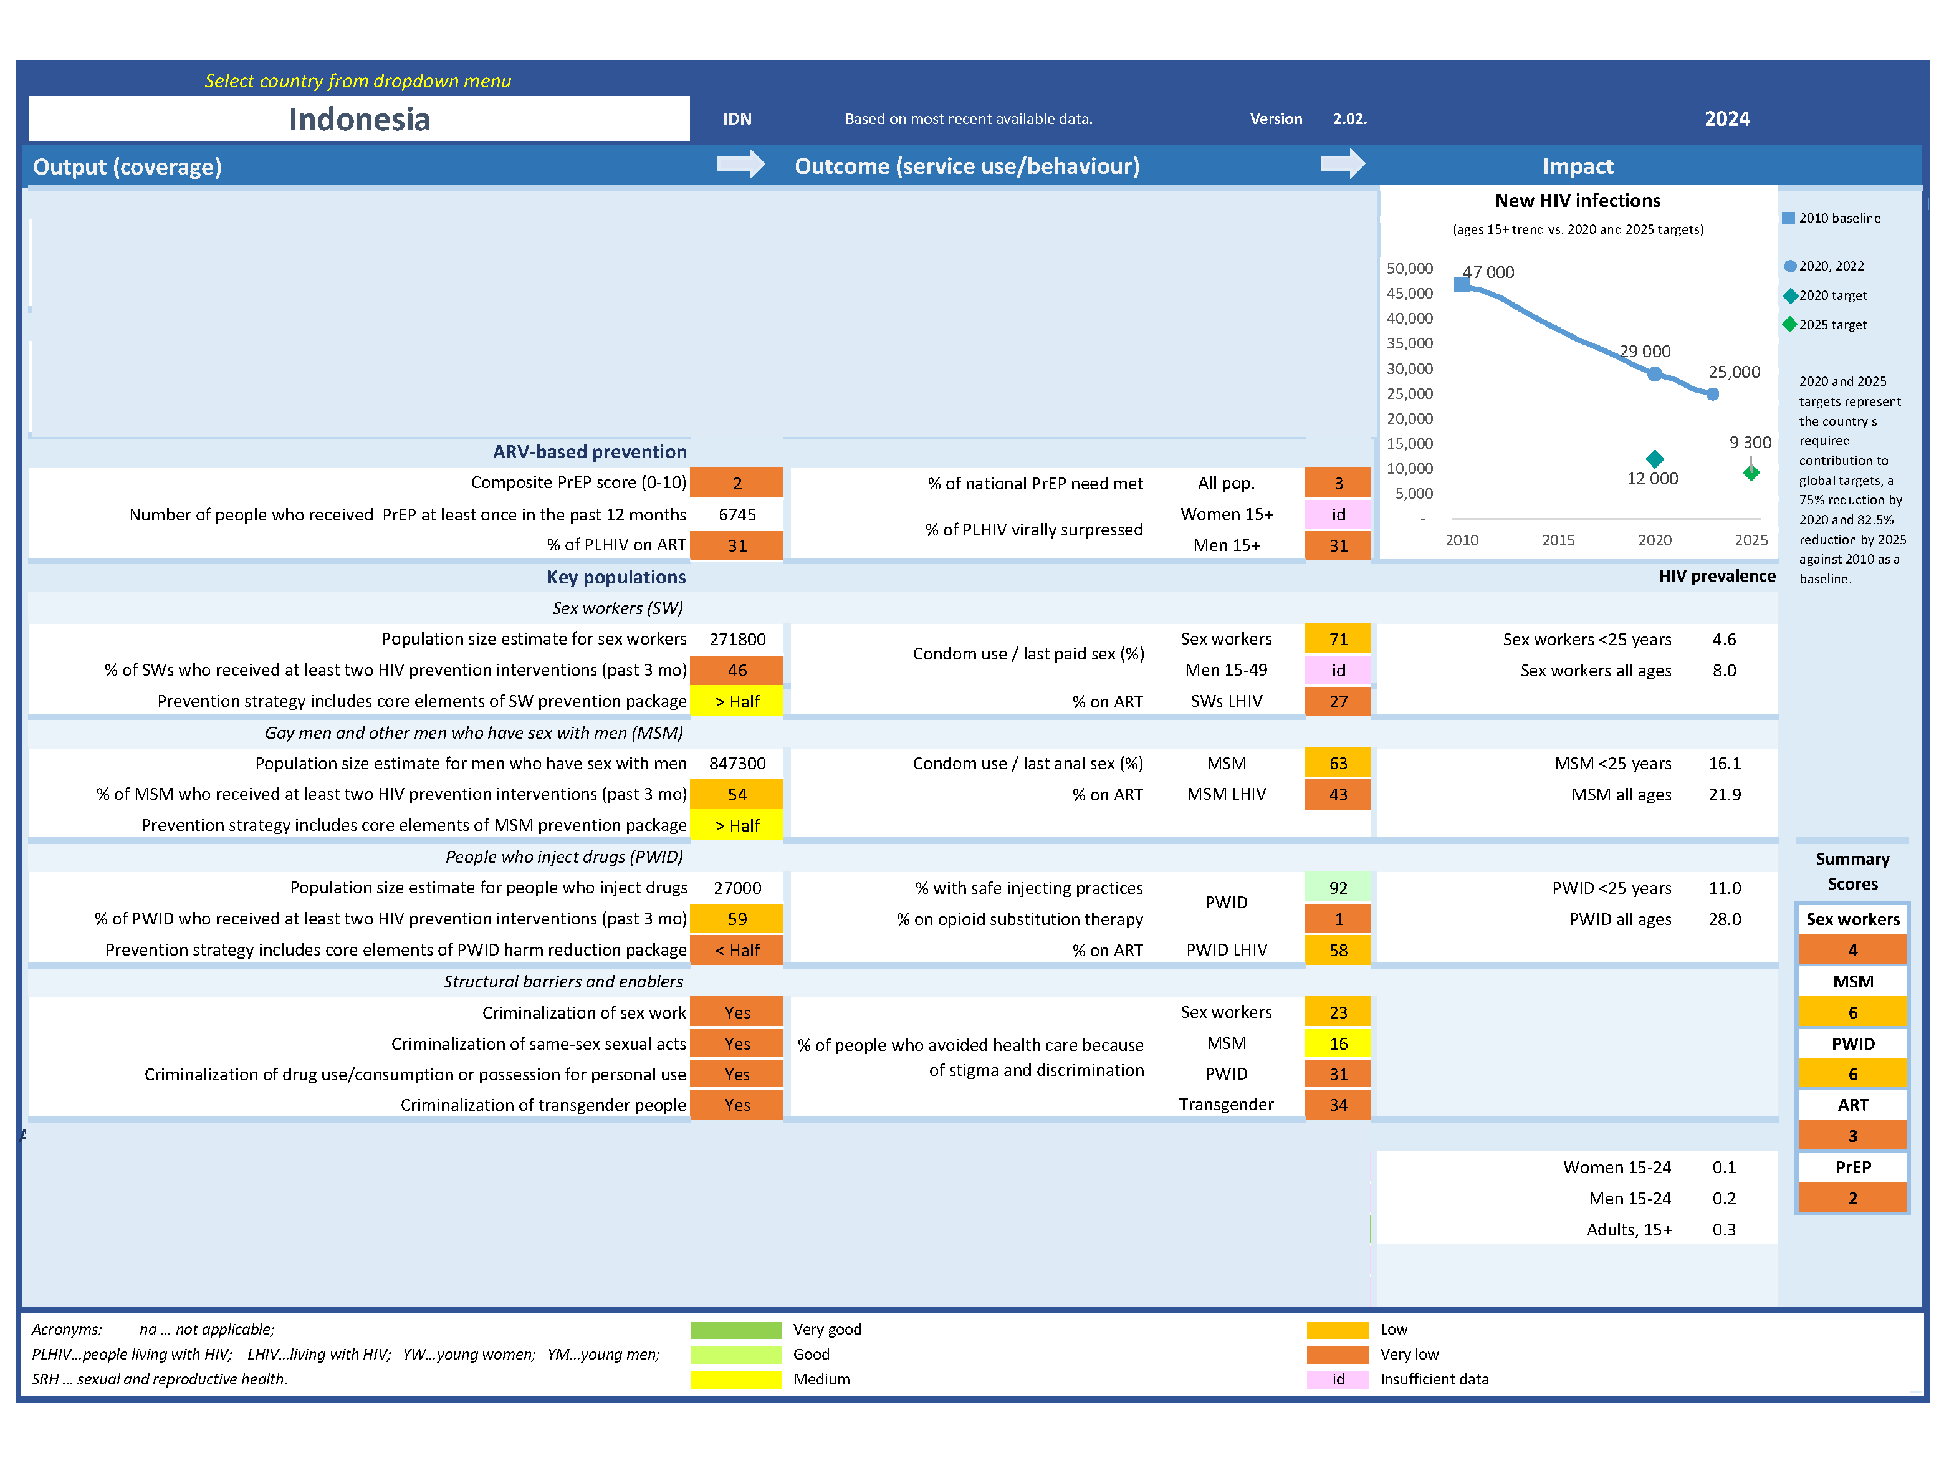Select PWID all ages prevalence 28.0
Viewport: 1944px width, 1458px height.
tap(1724, 919)
